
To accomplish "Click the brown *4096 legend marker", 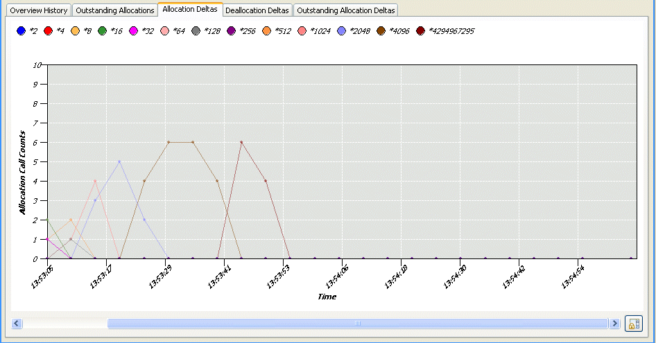I will pos(381,31).
